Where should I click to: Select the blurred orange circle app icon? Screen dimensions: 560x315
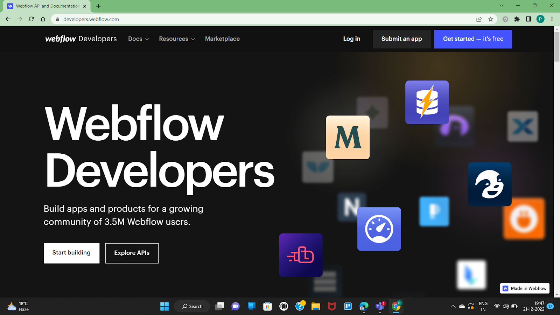524,219
